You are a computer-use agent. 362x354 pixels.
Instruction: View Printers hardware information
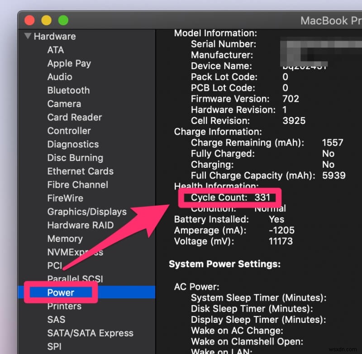tap(64, 306)
